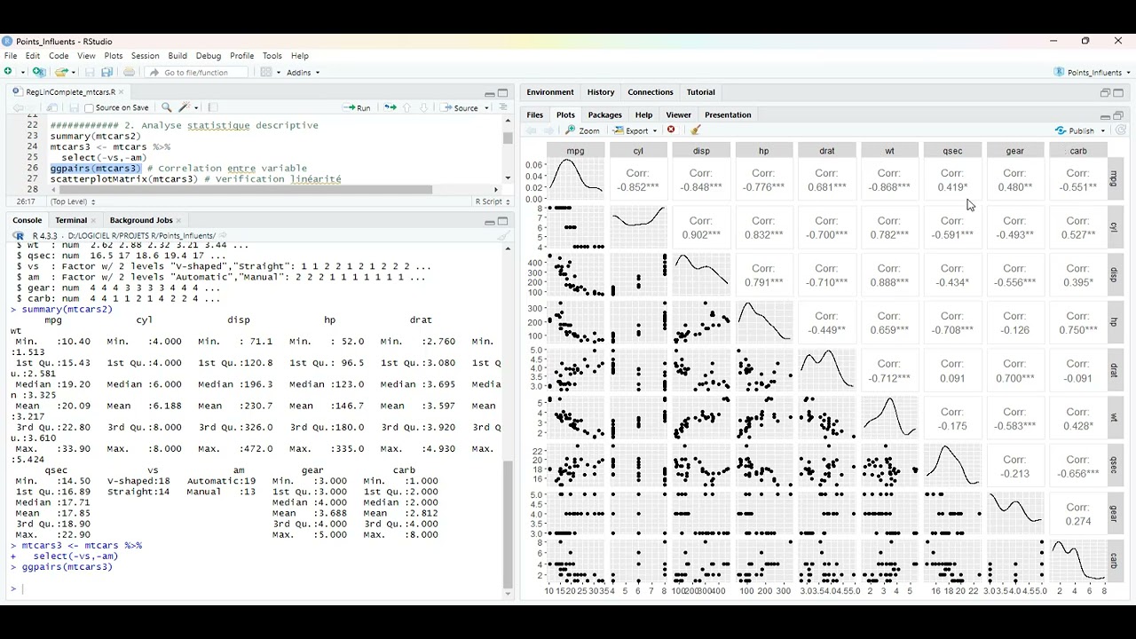Expand the recent files dropdown arrow
1136x639 pixels.
tap(73, 72)
